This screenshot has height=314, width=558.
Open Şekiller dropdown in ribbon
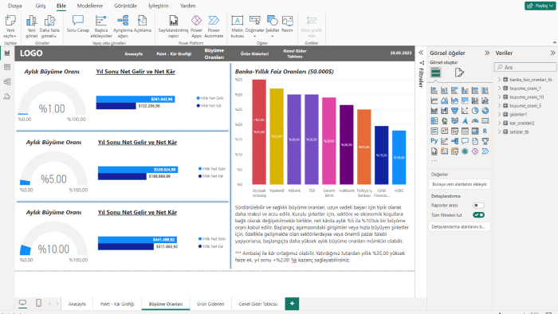click(x=273, y=37)
